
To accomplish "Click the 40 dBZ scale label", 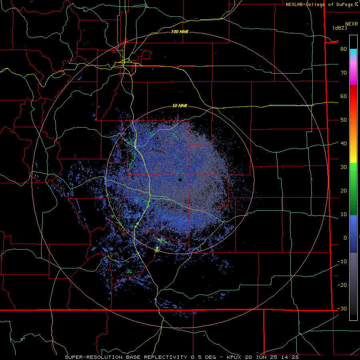I will point(344,144).
